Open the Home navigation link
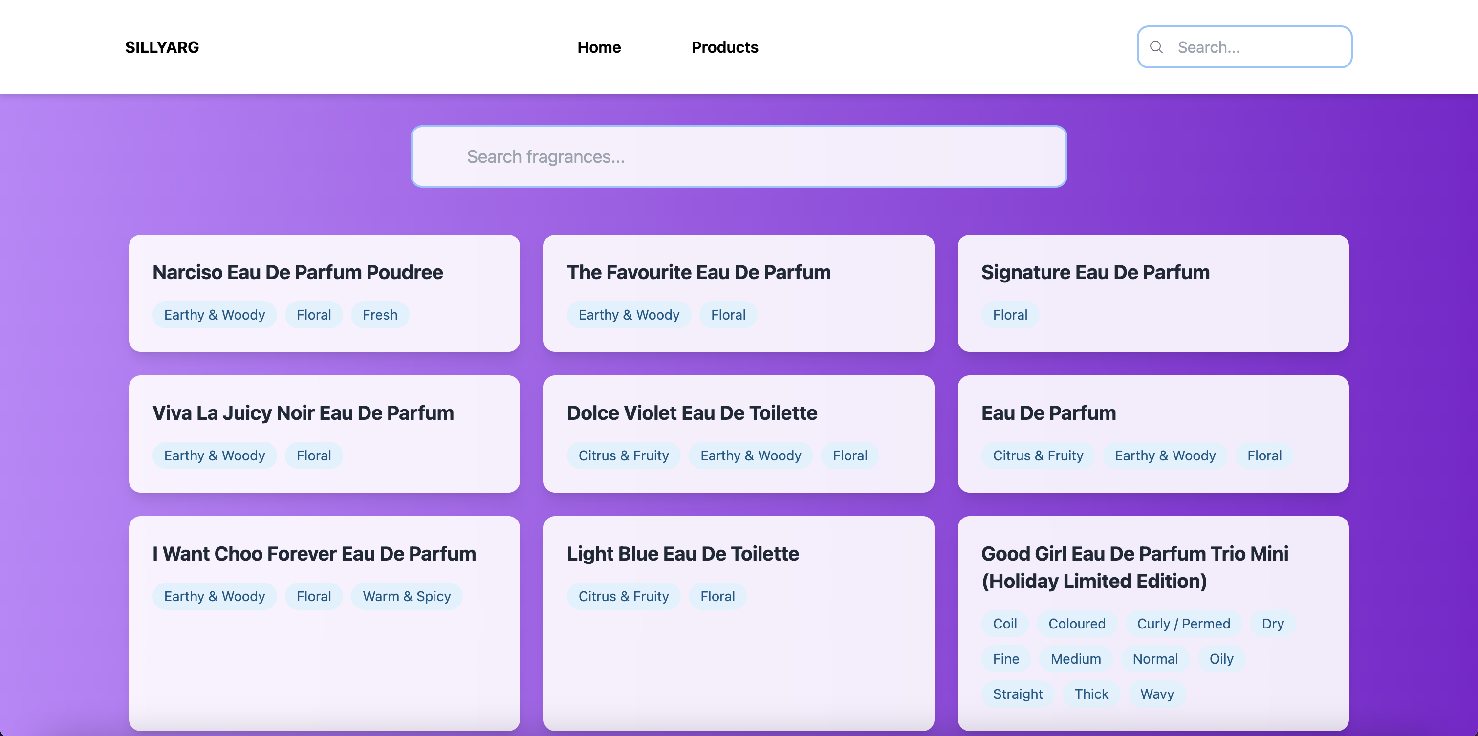The image size is (1478, 736). [598, 47]
